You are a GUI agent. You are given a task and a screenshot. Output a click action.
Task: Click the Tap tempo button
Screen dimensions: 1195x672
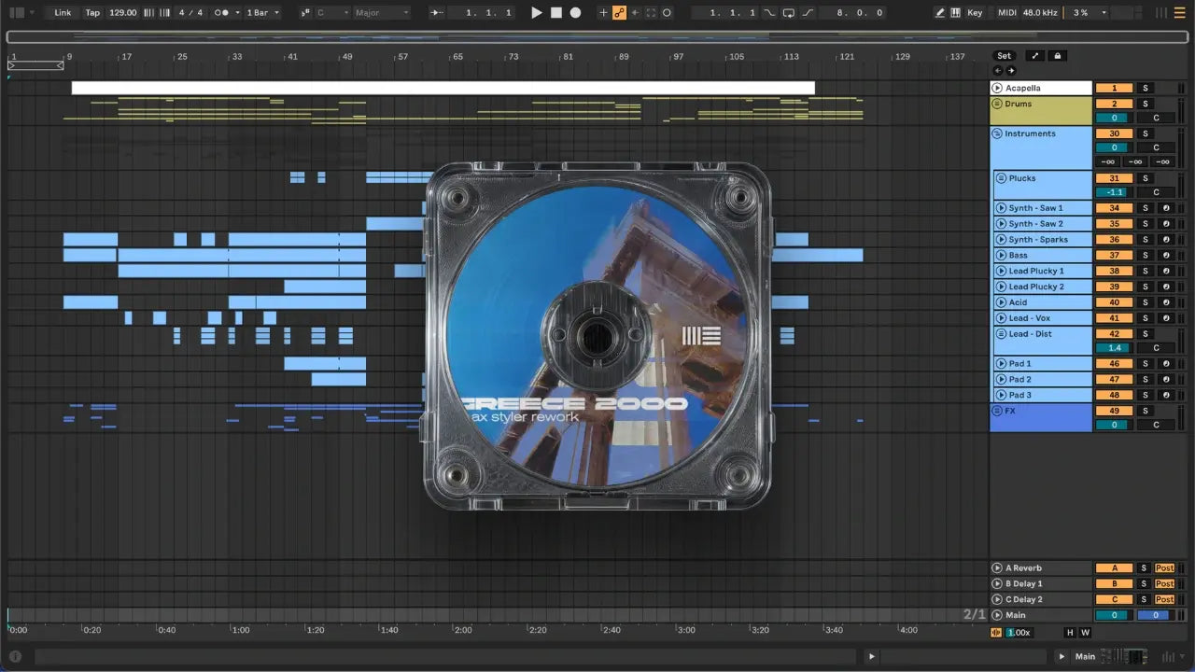tap(92, 13)
